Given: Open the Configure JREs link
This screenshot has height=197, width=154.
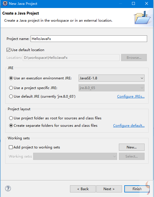Looking at the screenshot, I should tap(131, 97).
